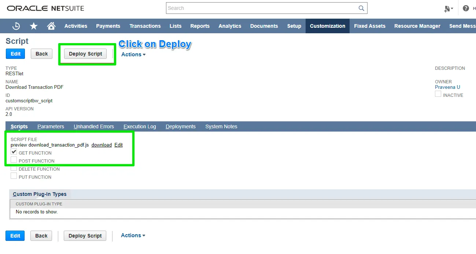Open the Payments menu

point(108,26)
